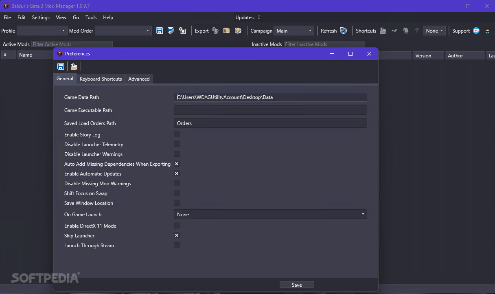The height and width of the screenshot is (294, 495).
Task: Check Launch Through Steam
Action: [x=177, y=245]
